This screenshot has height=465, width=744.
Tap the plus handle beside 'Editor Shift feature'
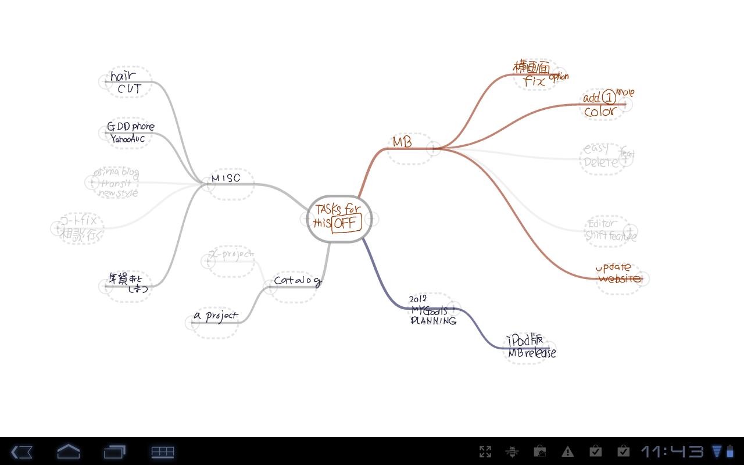[630, 231]
